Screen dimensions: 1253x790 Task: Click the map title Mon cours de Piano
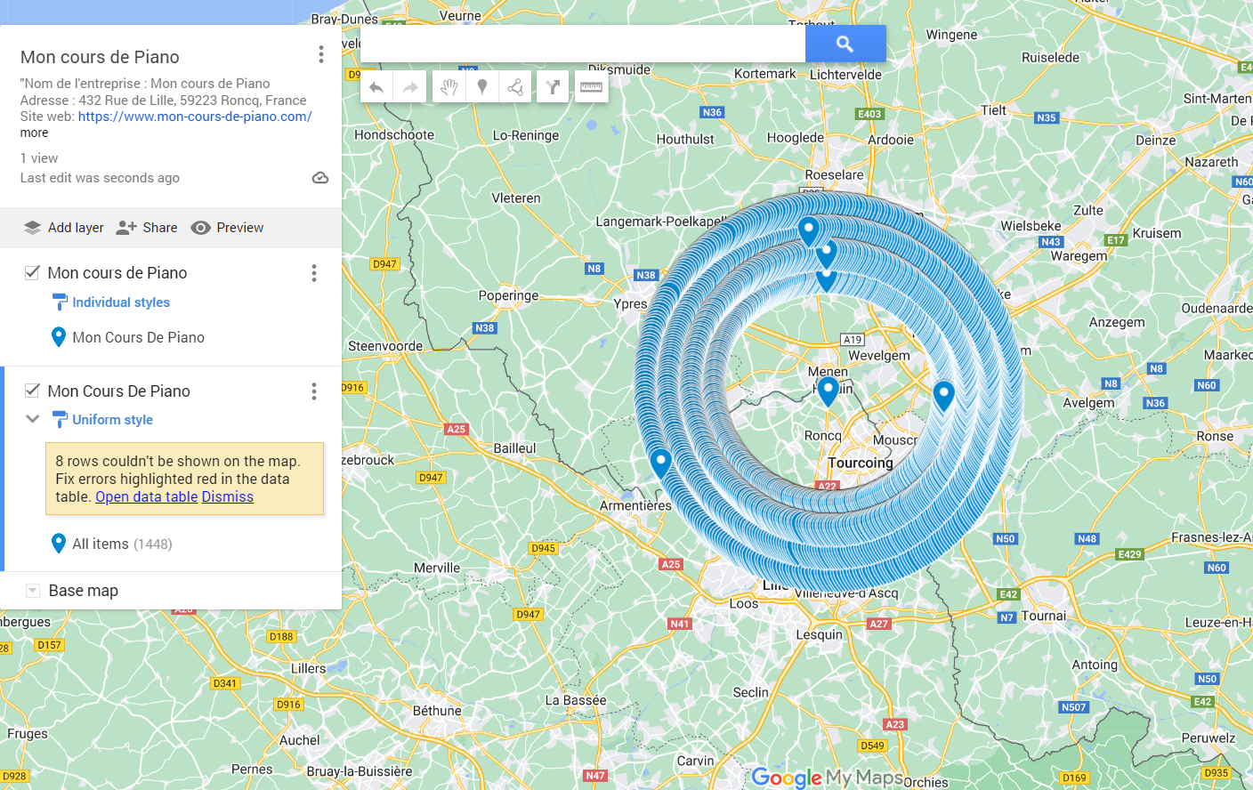coord(100,57)
